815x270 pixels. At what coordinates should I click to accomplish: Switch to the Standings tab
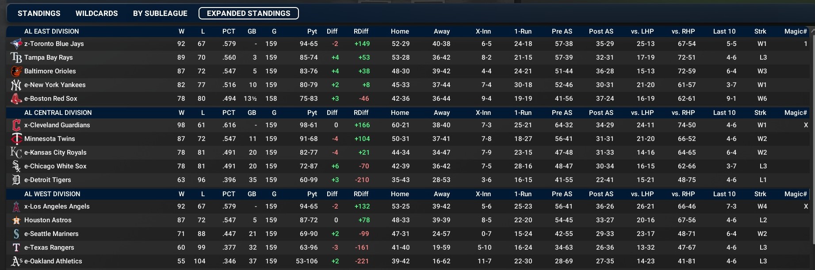pyautogui.click(x=39, y=13)
